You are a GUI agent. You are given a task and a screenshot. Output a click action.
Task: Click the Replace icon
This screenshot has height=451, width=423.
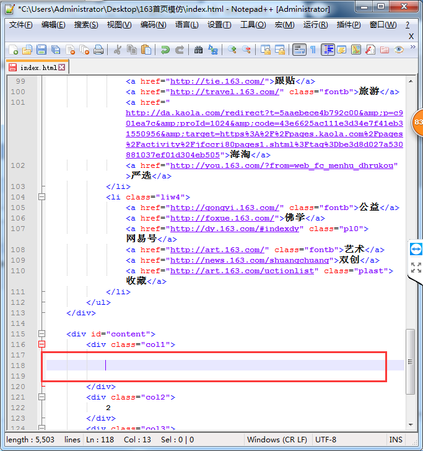point(213,50)
